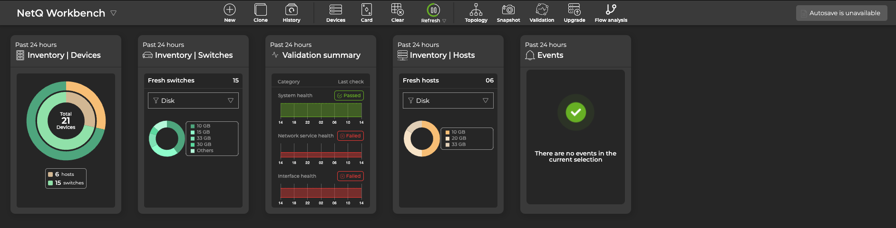The height and width of the screenshot is (228, 896).
Task: Open the Devices menu icon
Action: (x=336, y=10)
